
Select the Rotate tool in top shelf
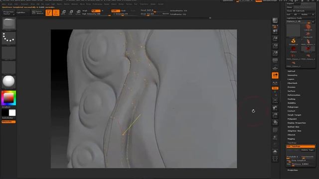point(78,12)
